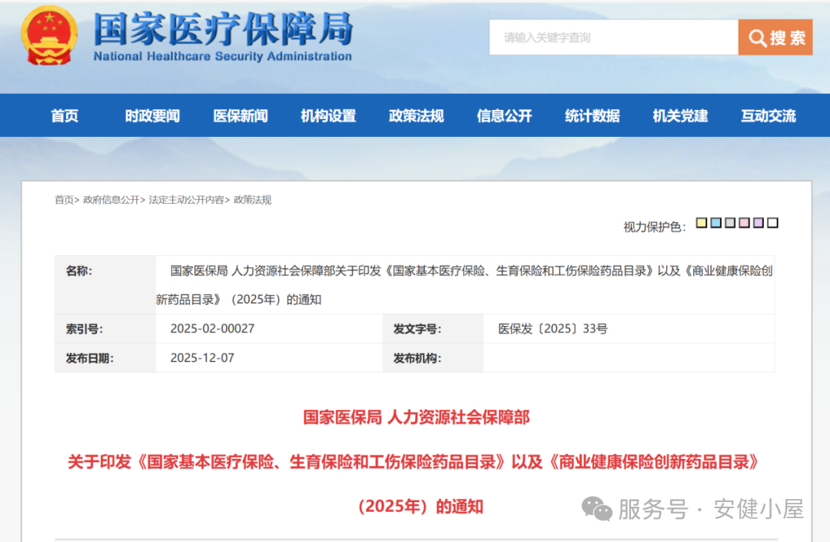Select the yellow eye-protection color swatch

point(701,223)
